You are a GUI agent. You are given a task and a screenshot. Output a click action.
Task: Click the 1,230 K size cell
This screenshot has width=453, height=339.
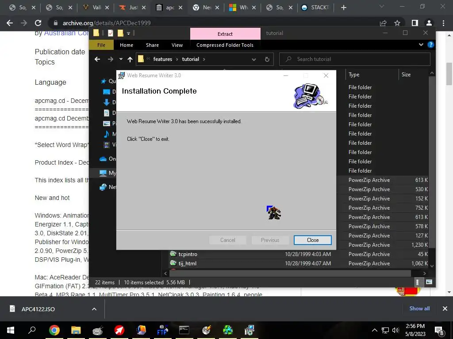point(419,245)
